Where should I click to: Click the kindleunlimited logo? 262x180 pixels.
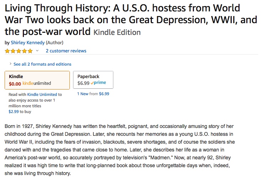pos(37,83)
